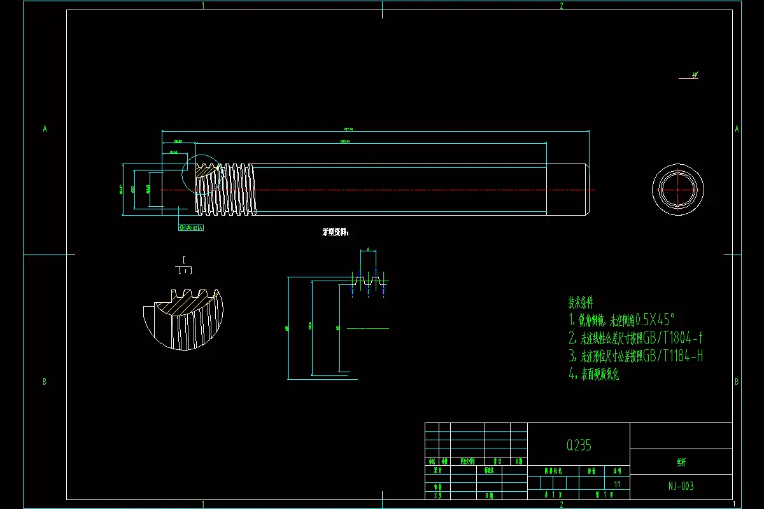Click zone number 1 on top border
This screenshot has width=764, height=509.
[x=203, y=6]
